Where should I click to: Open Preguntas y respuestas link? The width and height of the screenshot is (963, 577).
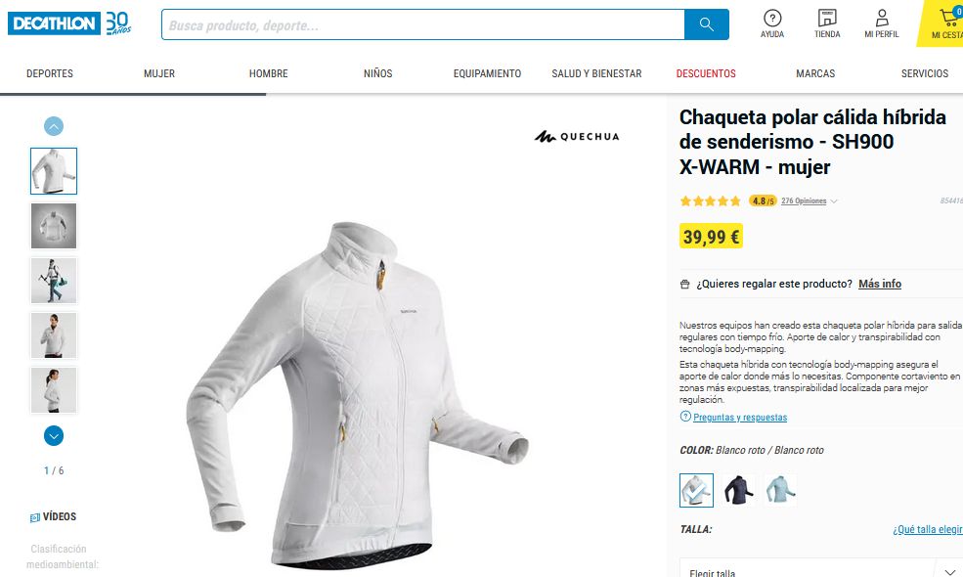(x=740, y=418)
